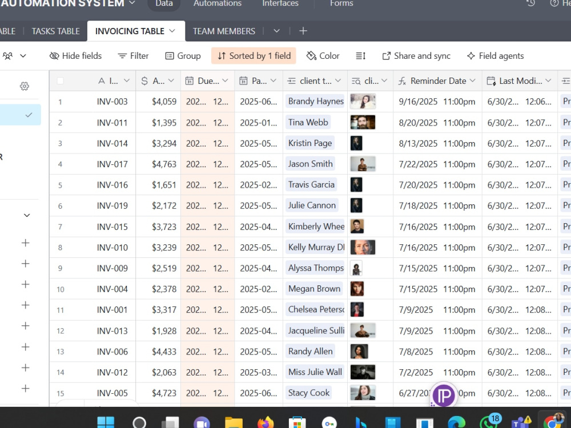Open Microsoft Edge from the taskbar
571x428 pixels.
(x=456, y=422)
